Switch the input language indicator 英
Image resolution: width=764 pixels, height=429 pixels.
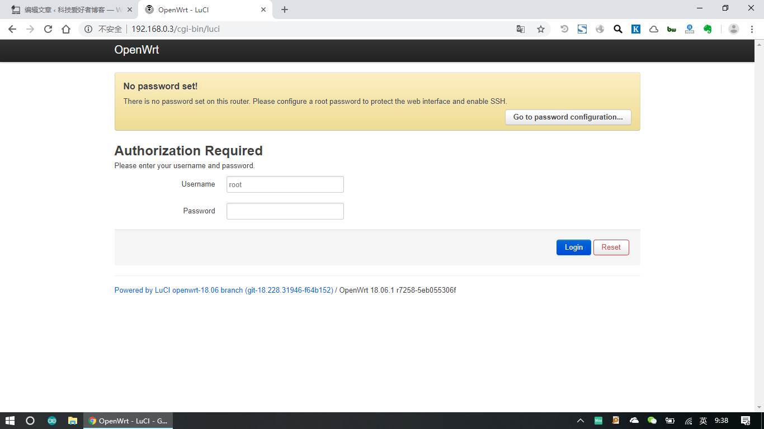704,421
